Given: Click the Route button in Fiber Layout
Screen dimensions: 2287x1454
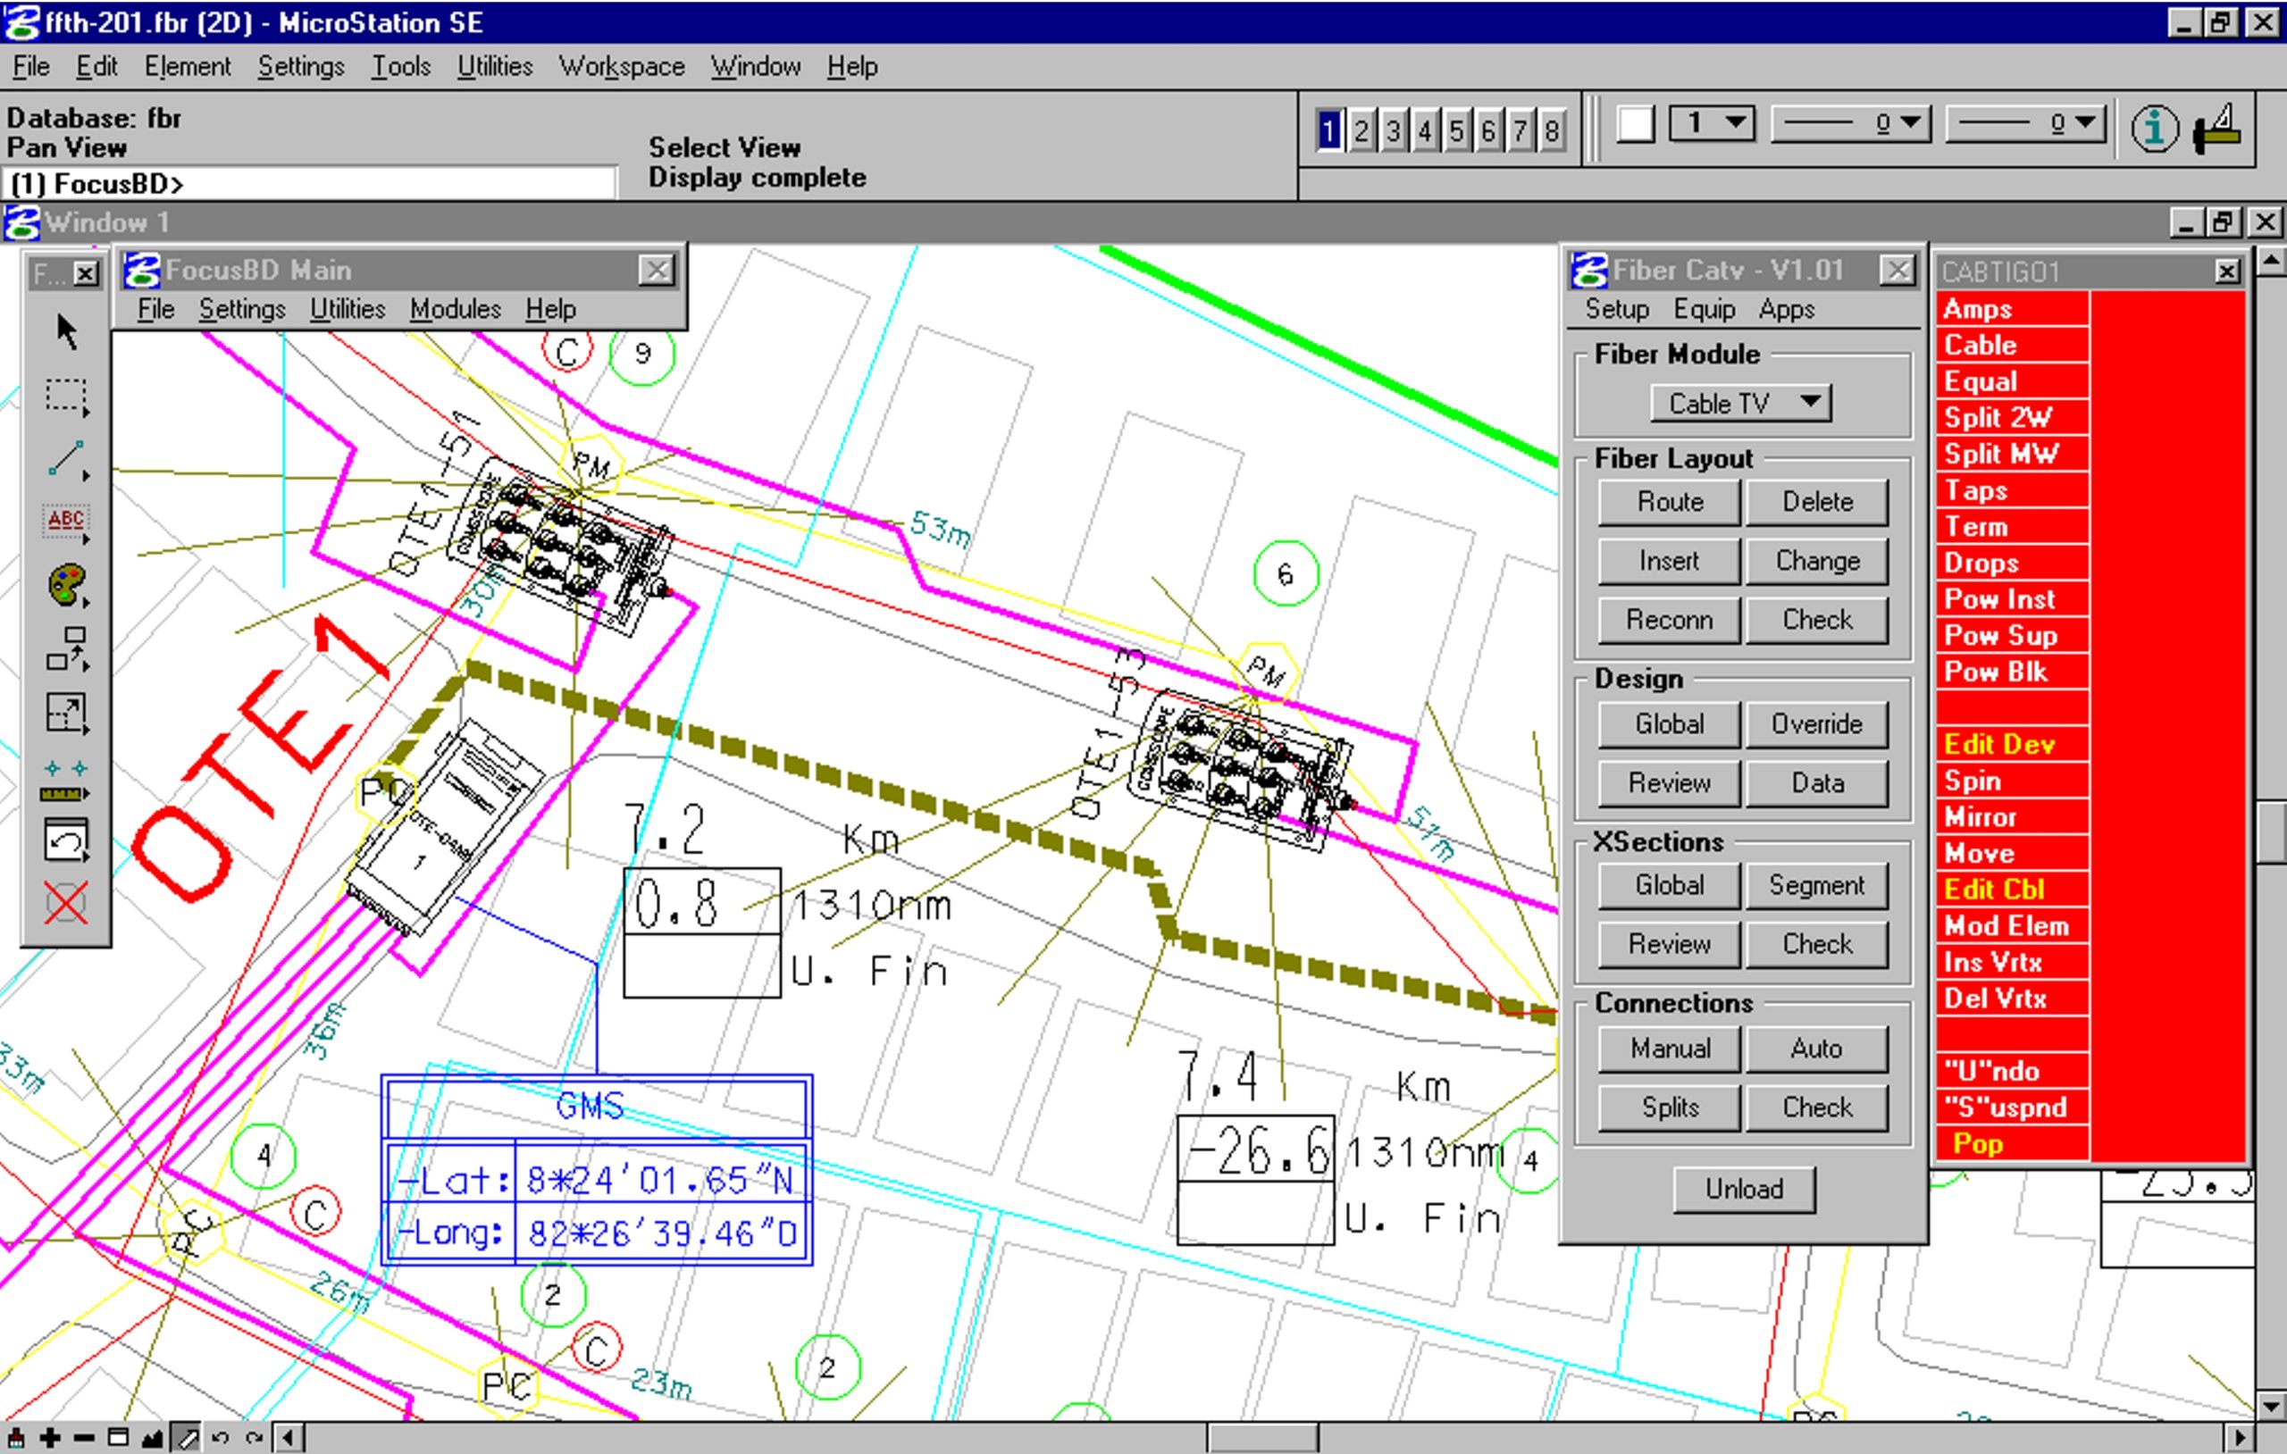Looking at the screenshot, I should tap(1669, 501).
